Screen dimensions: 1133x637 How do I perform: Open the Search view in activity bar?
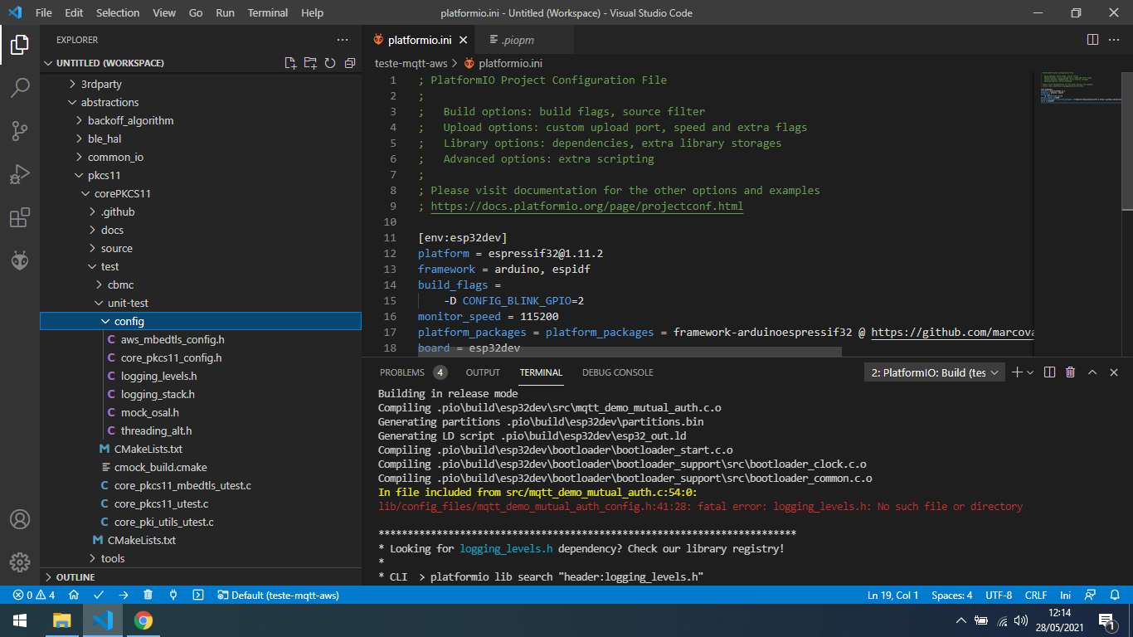point(20,87)
